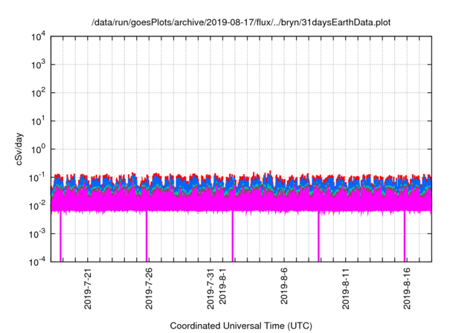Viewport: 476px width, 333px height.
Task: Click the 10^-3 y-axis tick label
Action: (37, 233)
